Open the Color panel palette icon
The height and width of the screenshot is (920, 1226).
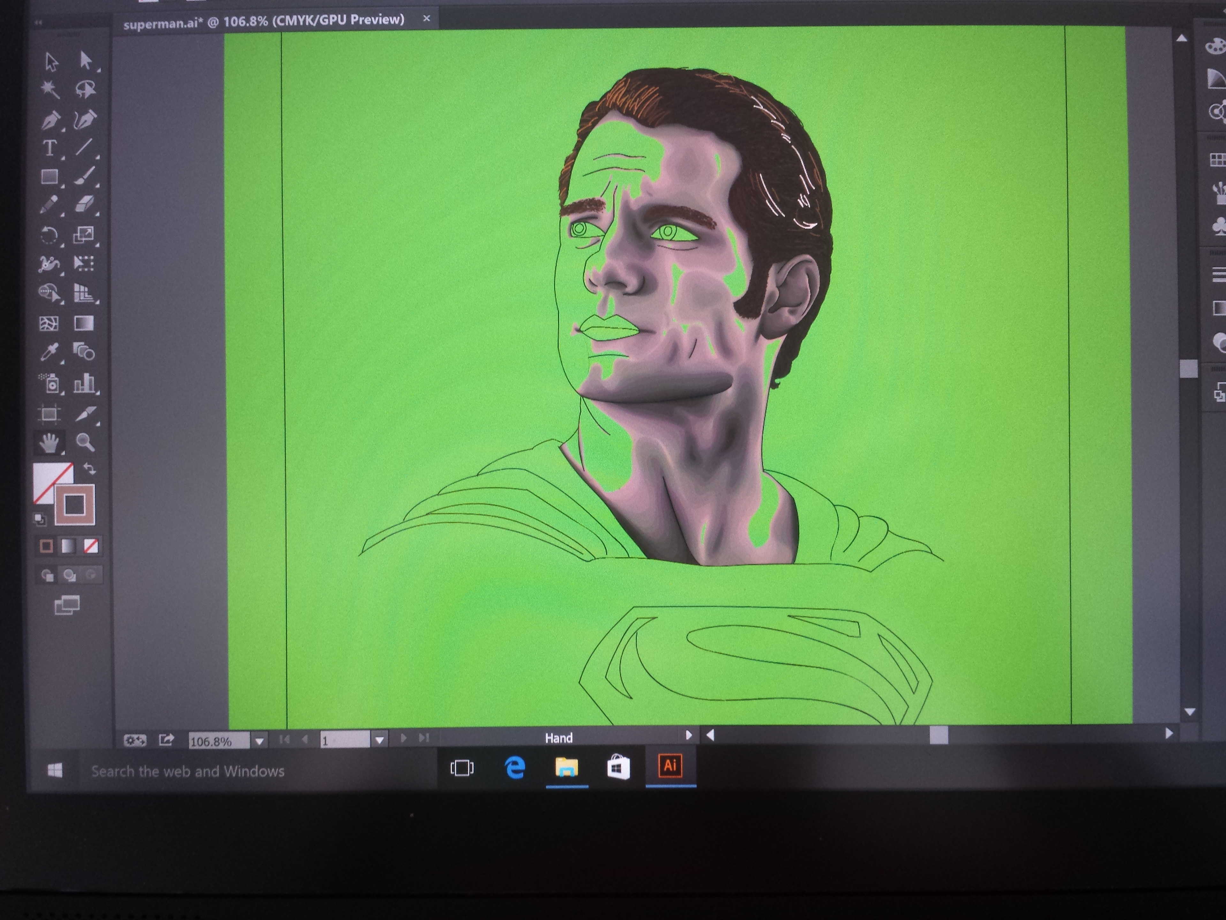tap(1215, 46)
